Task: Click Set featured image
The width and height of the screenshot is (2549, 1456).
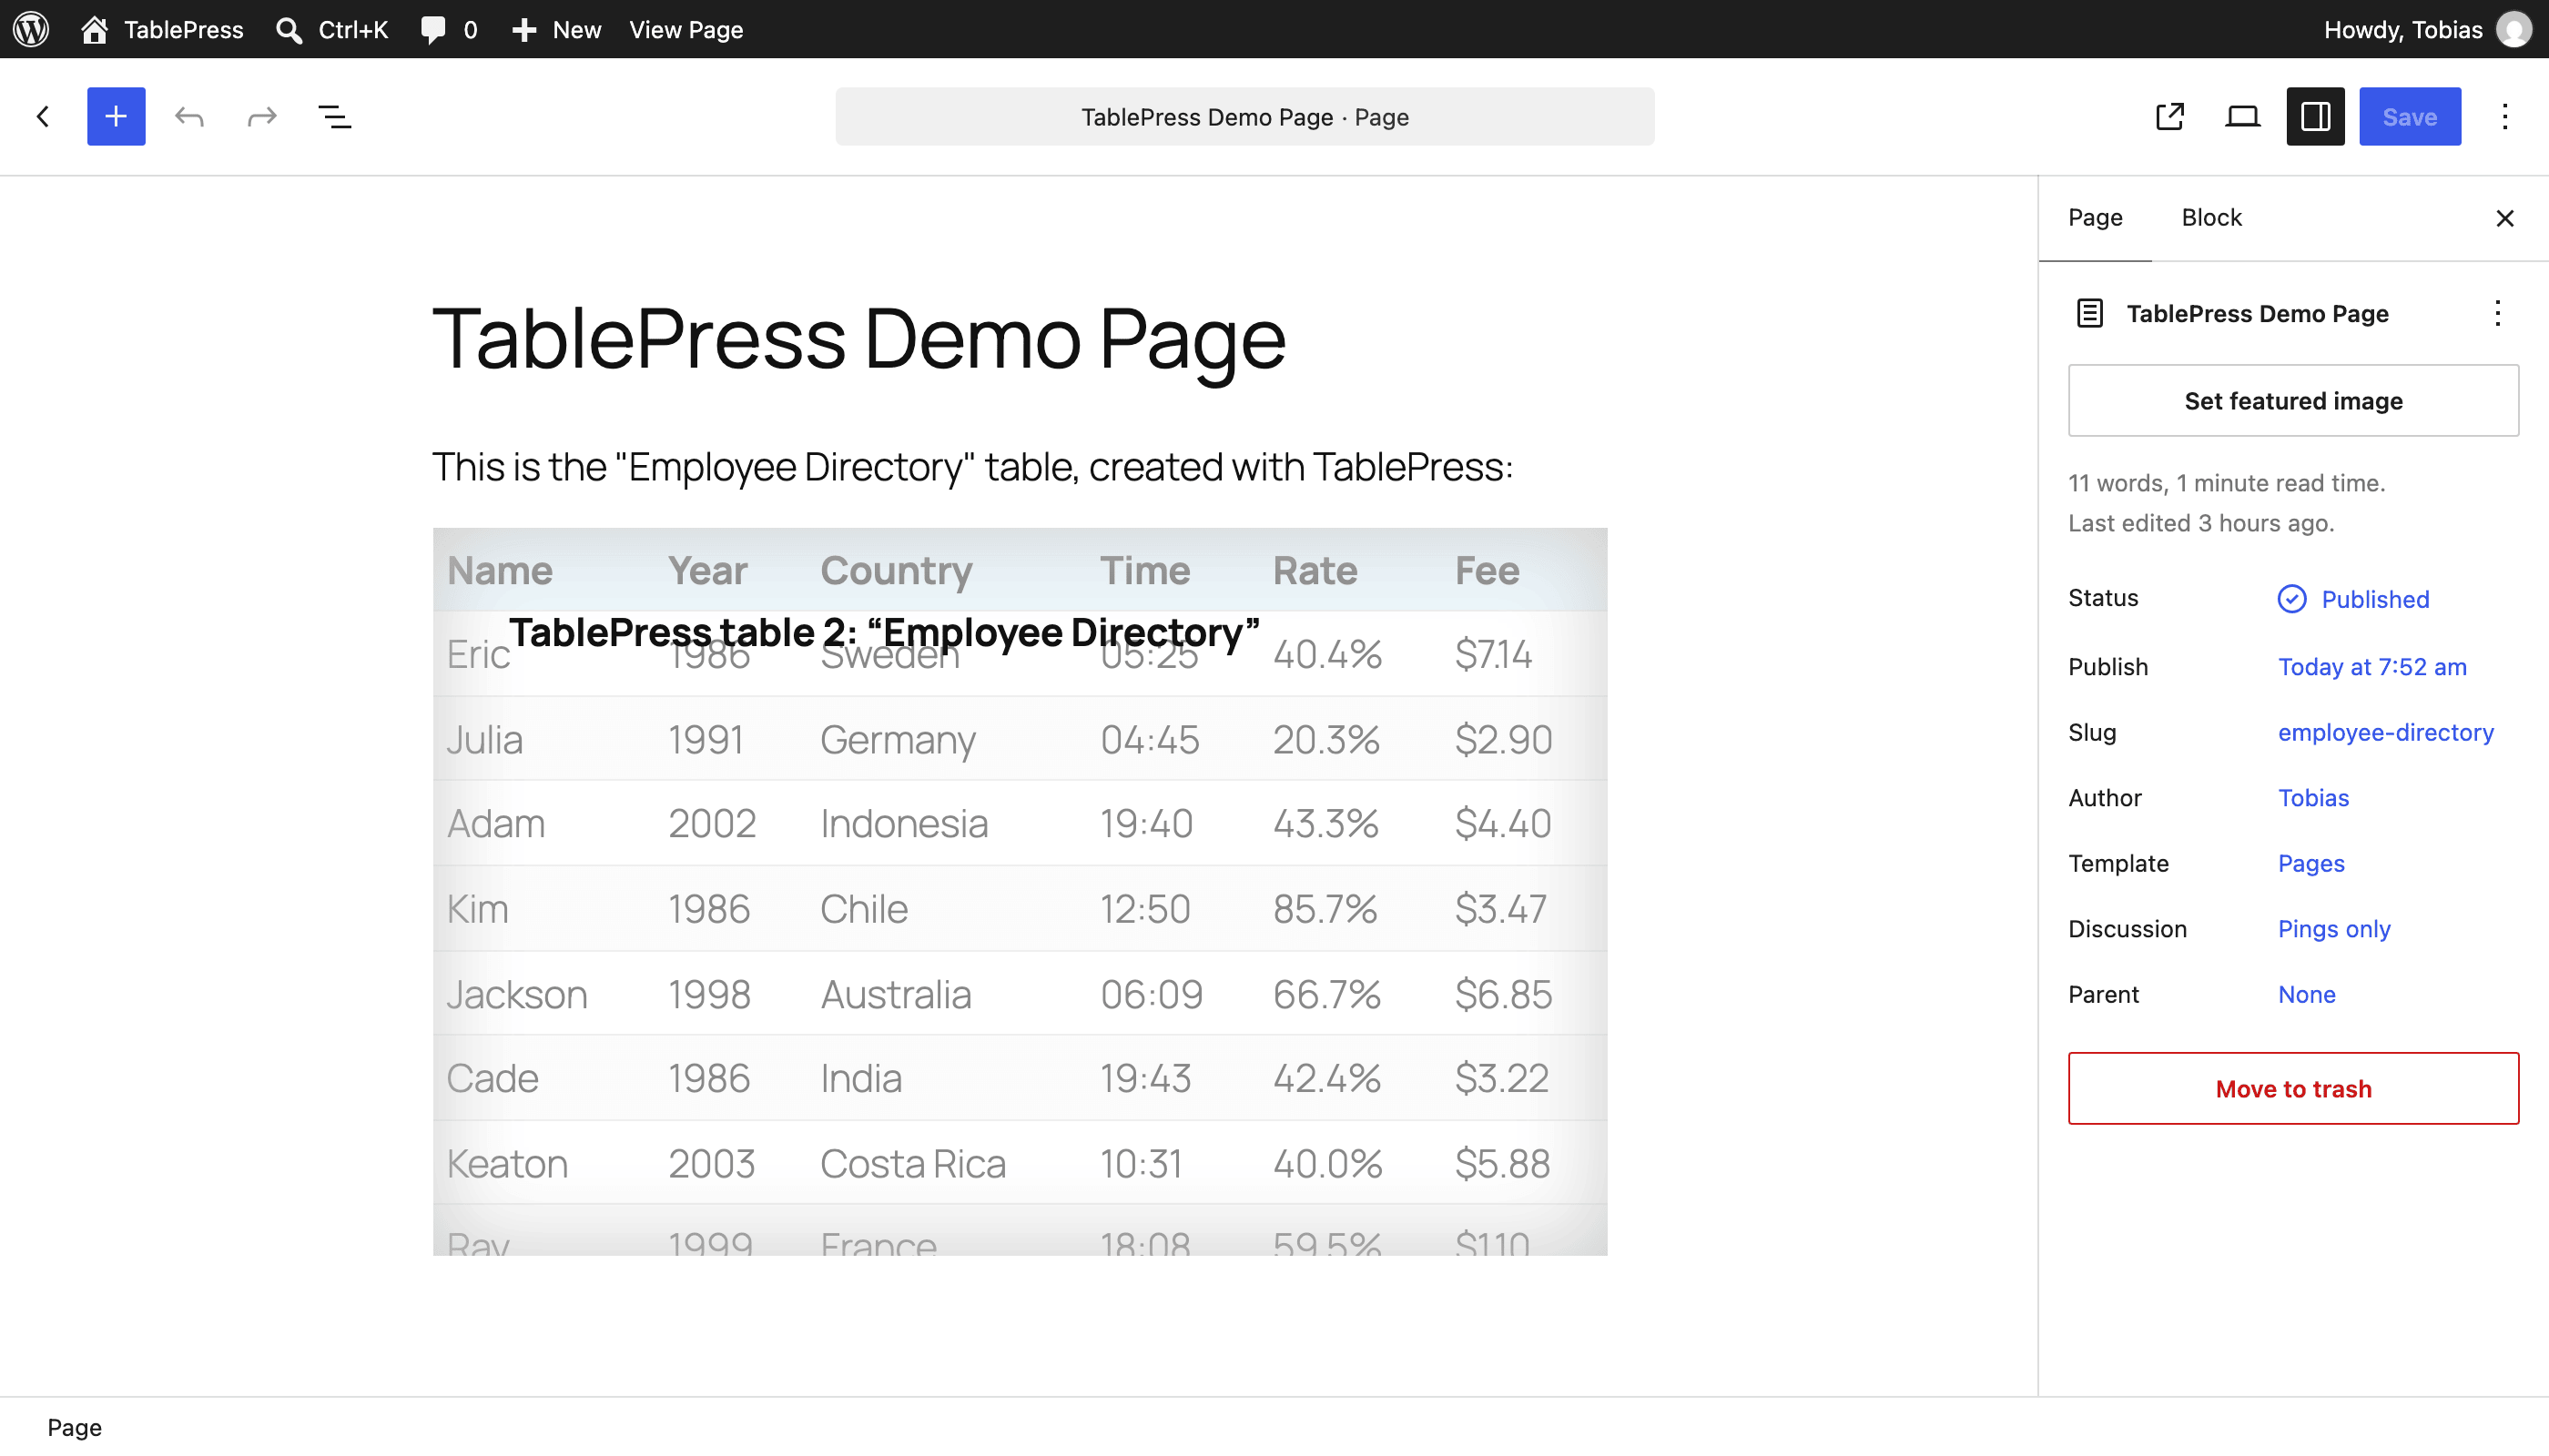Action: pos(2294,400)
